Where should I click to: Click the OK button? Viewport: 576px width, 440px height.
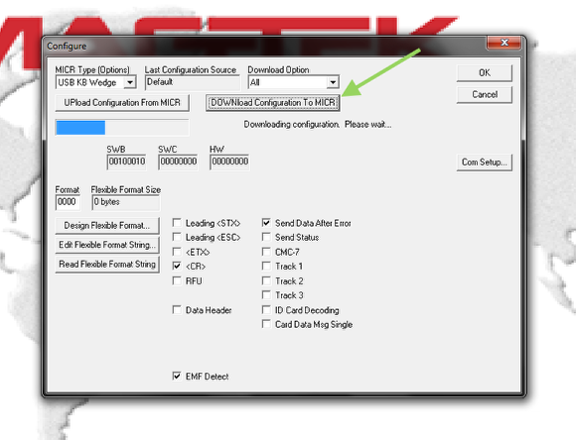click(x=485, y=73)
